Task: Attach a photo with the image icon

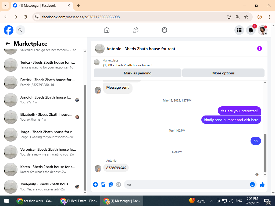Action: pos(103,185)
